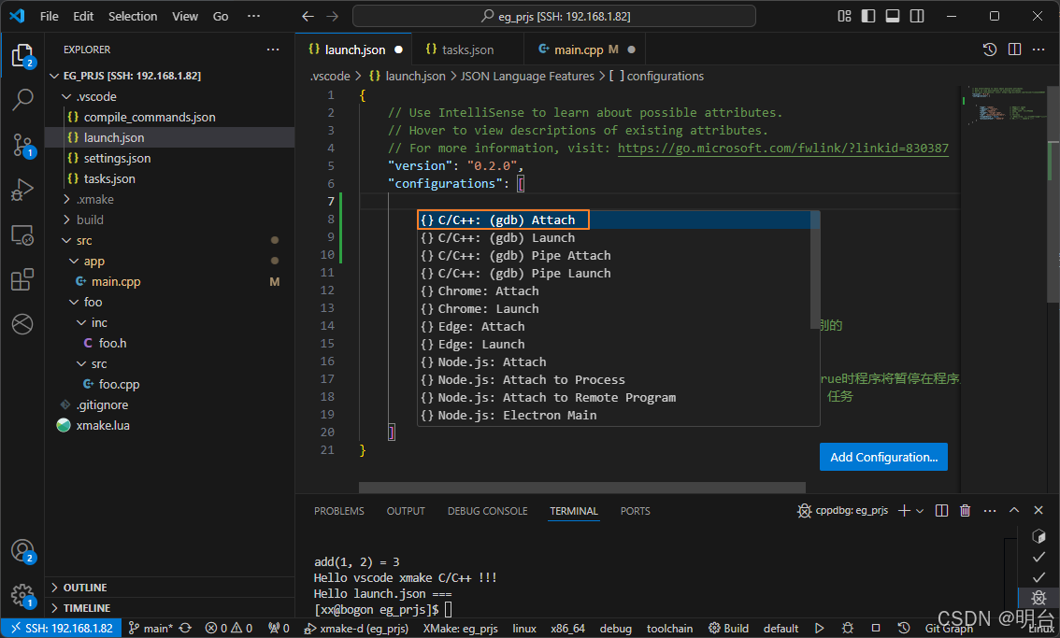Screen dimensions: 1060x638
Task: Toggle the bottom panel layout button
Action: [x=893, y=16]
